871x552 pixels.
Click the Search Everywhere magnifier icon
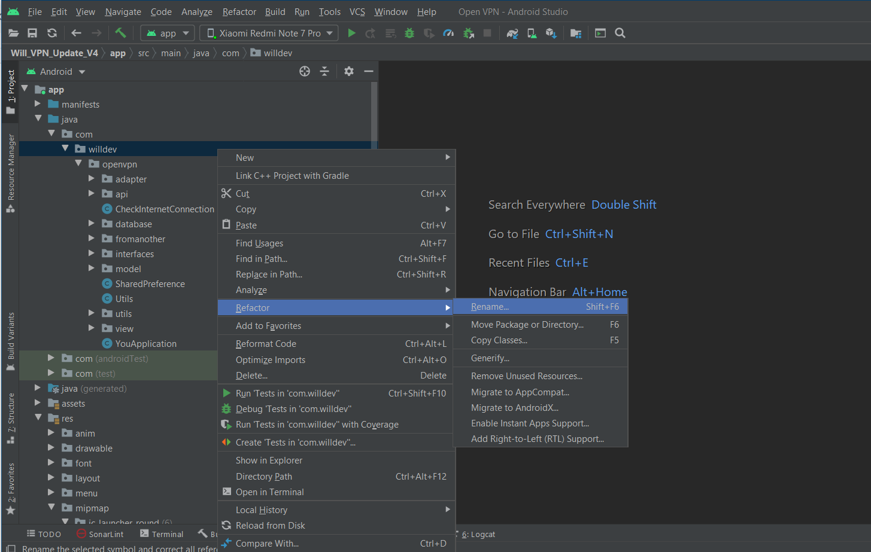coord(620,33)
